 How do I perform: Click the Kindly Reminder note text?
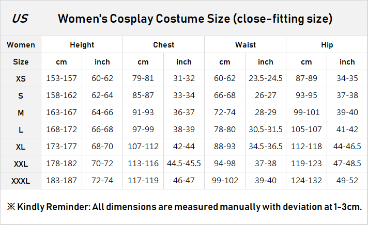tap(184, 207)
